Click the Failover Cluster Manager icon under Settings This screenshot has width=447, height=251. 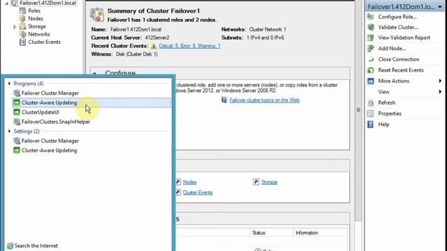pyautogui.click(x=17, y=141)
